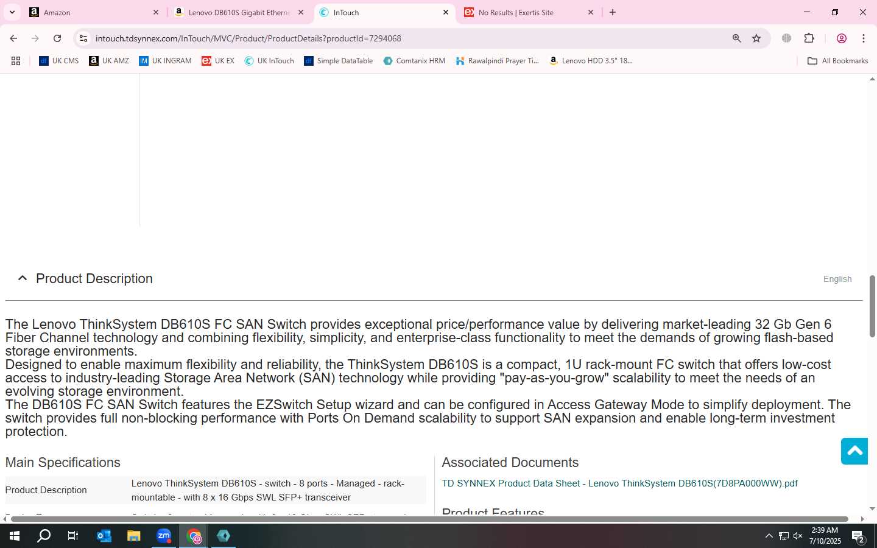Open Simple DataTable bookmark
The height and width of the screenshot is (548, 877).
pyautogui.click(x=338, y=61)
